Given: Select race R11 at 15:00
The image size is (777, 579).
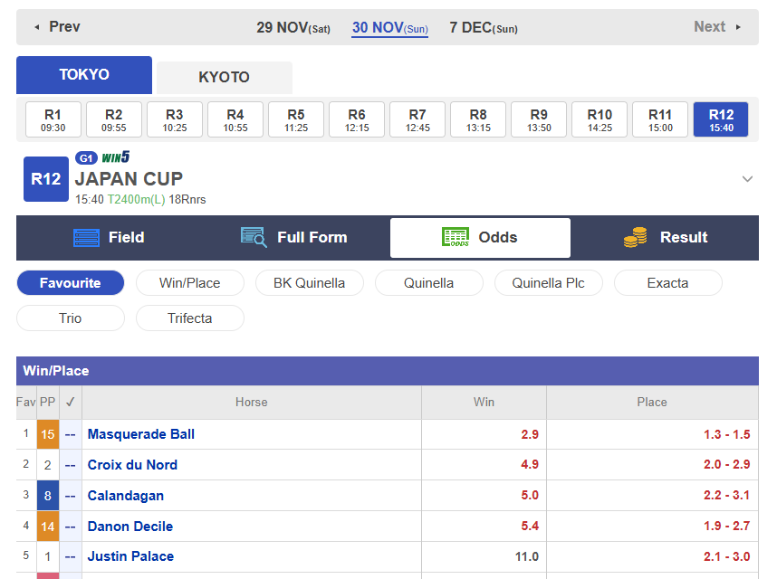Looking at the screenshot, I should tap(660, 119).
